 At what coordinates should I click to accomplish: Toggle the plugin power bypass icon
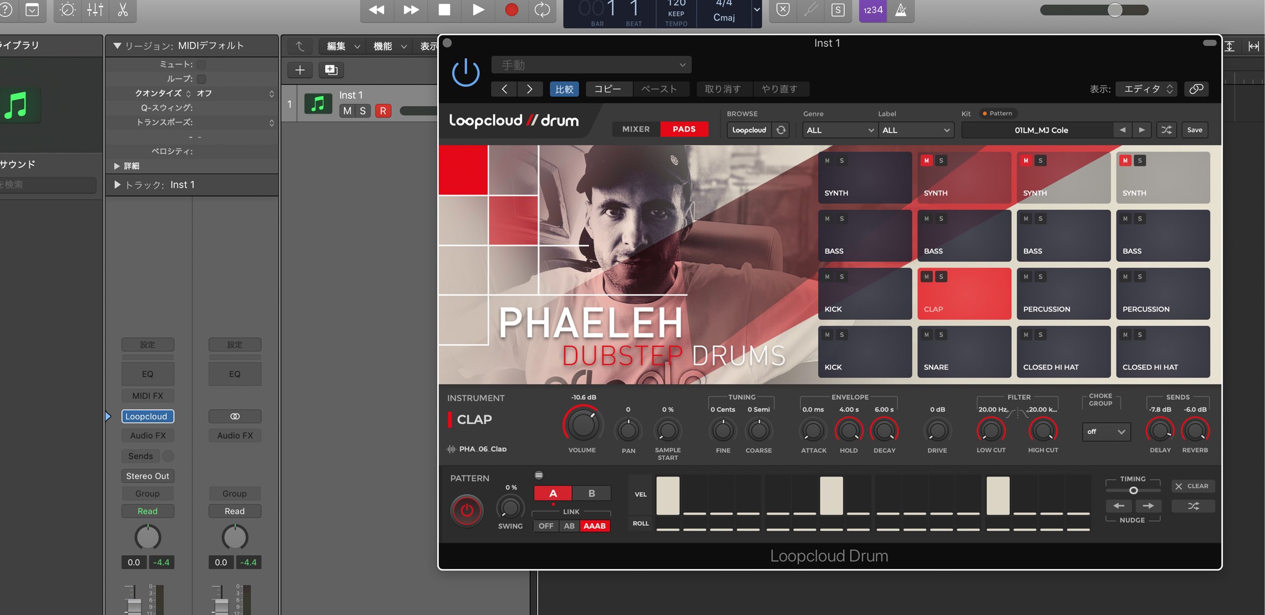(465, 73)
